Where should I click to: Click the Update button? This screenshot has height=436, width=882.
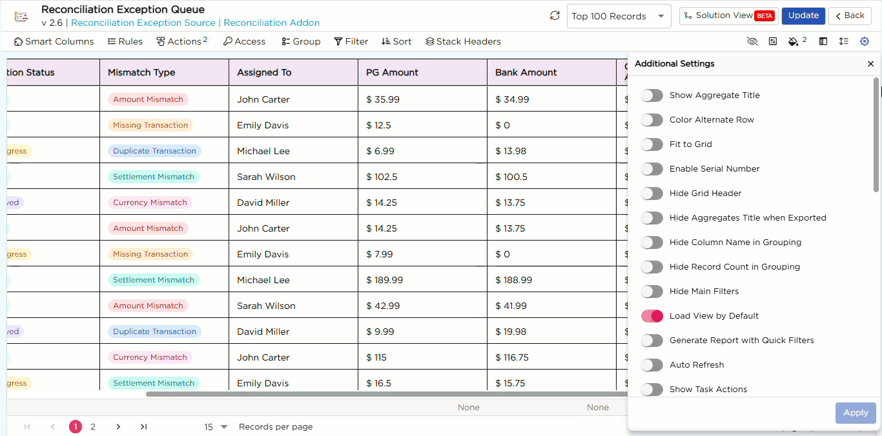(x=803, y=15)
